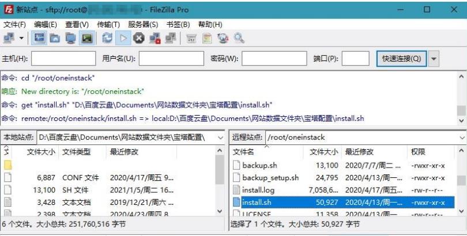Open the 文件(F) menu
This screenshot has height=236, width=467.
(14, 25)
